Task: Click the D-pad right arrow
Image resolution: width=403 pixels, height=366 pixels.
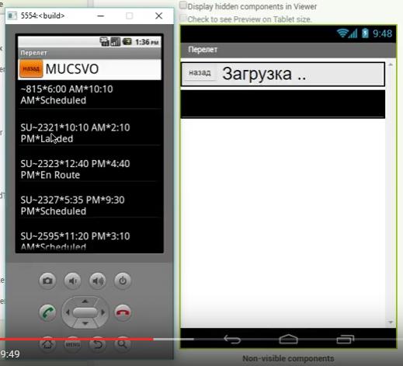Action: [102, 312]
